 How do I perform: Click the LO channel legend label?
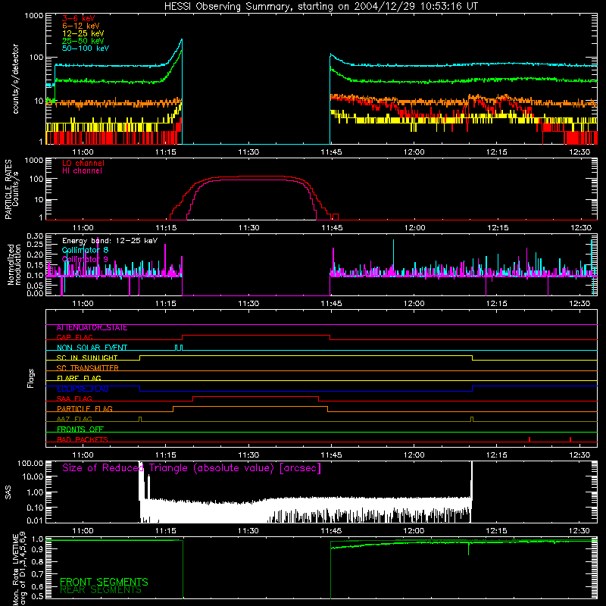83,163
